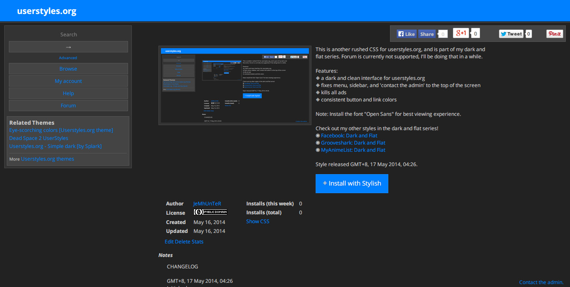Viewport: 570px width, 287px height.
Task: Click the Notes heading
Action: click(166, 255)
